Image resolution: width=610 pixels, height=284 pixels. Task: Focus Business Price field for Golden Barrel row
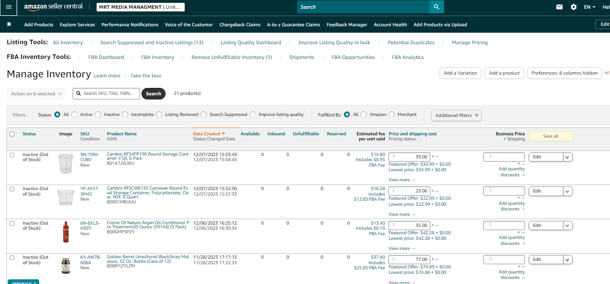tap(504, 260)
